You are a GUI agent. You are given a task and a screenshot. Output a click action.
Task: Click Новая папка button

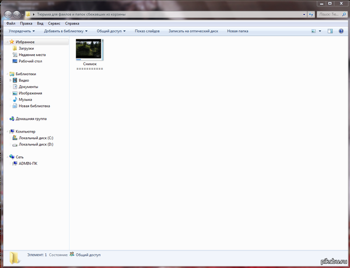coord(237,31)
